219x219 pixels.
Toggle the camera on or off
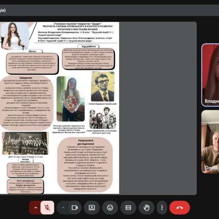[75, 207]
